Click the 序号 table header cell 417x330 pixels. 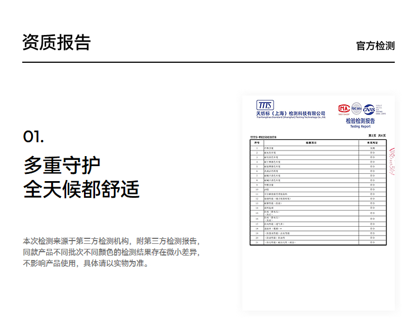(x=257, y=143)
